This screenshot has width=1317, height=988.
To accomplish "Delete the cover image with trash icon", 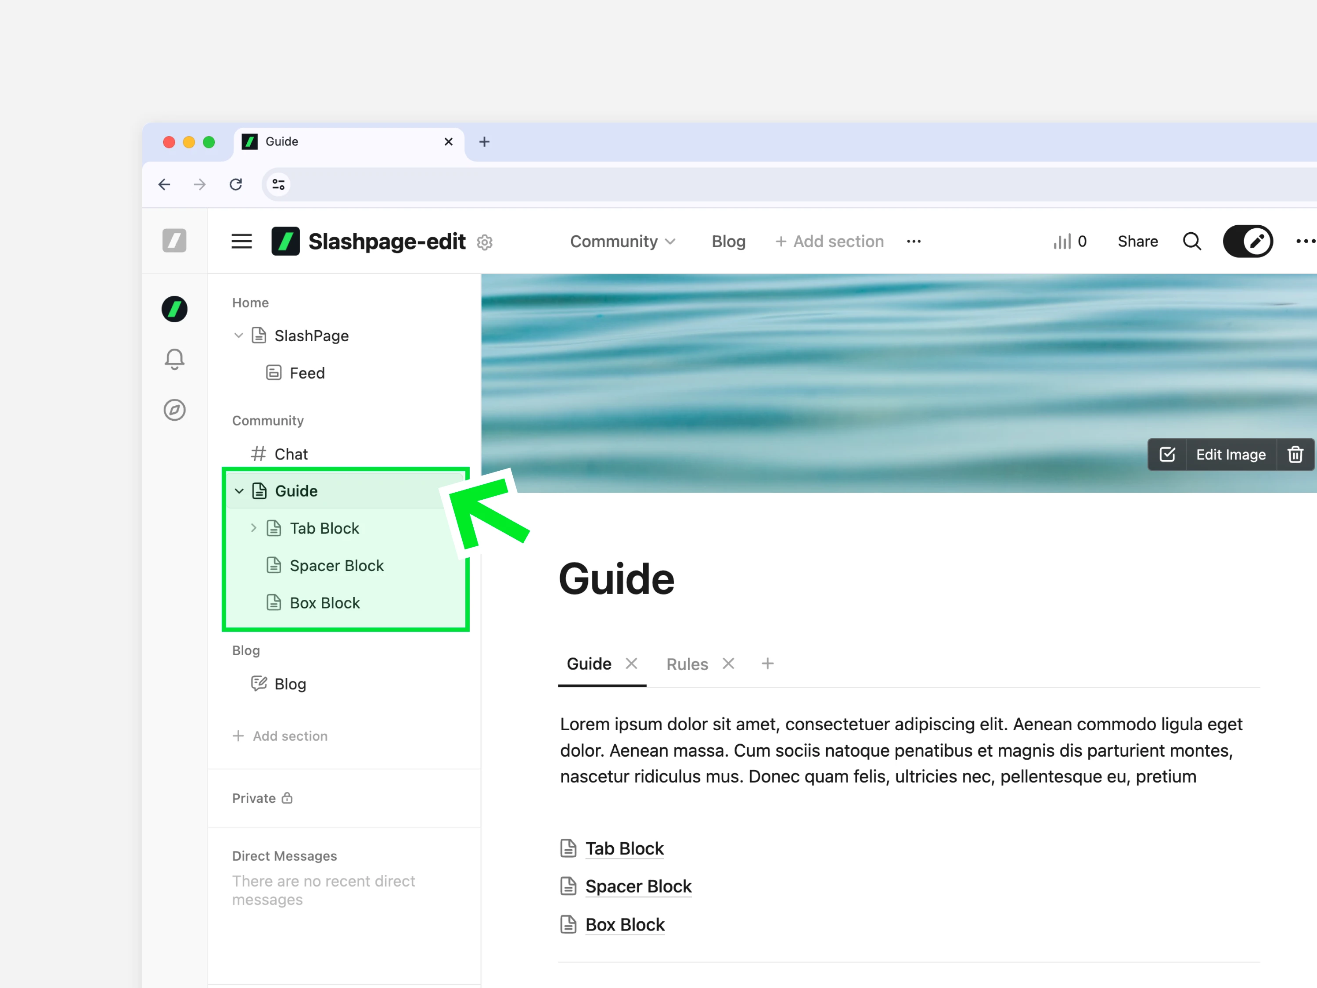I will coord(1295,454).
